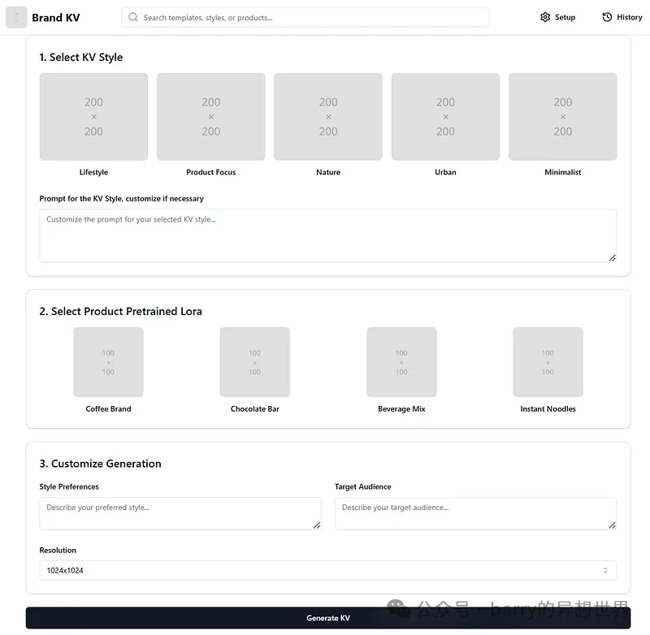Click into the Target Audience textarea
This screenshot has width=650, height=635.
pos(476,514)
